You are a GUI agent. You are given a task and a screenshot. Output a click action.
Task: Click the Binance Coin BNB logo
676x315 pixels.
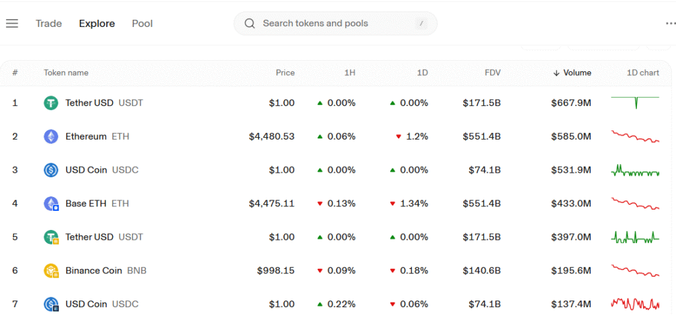click(51, 271)
